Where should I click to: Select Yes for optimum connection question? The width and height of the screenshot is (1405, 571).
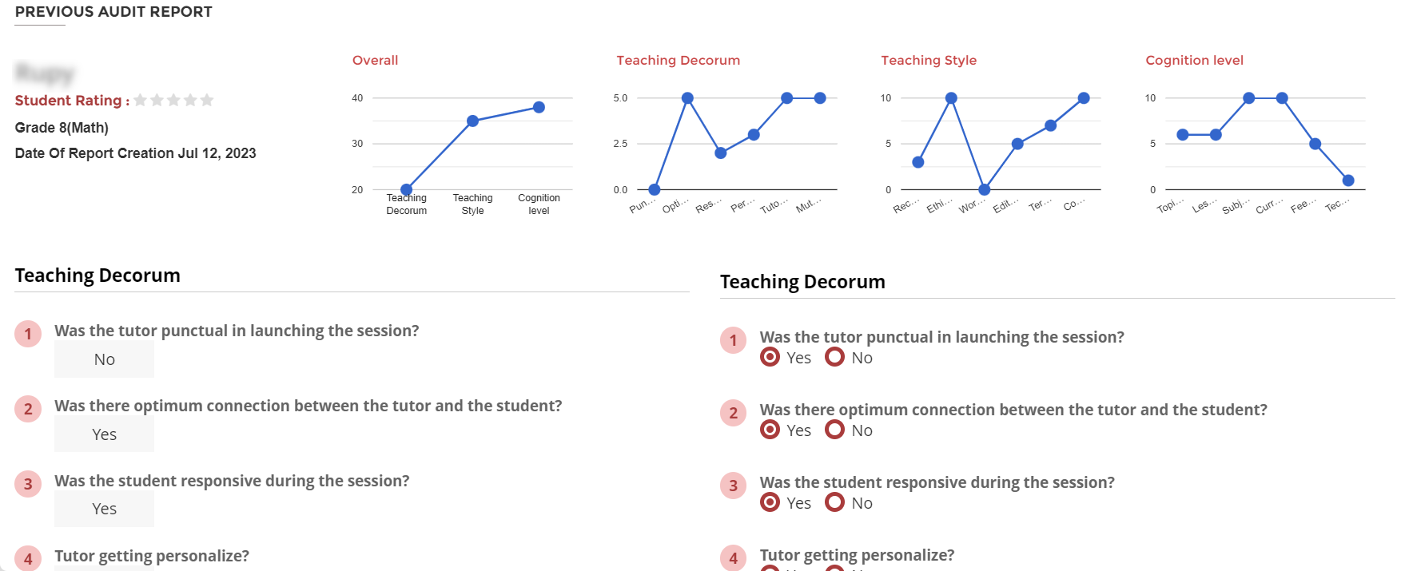(770, 430)
